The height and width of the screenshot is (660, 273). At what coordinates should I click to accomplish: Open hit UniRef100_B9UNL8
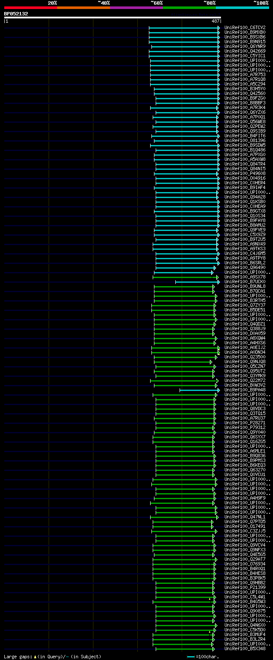[x=245, y=286]
